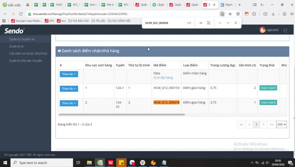Select page 1 in pagination

pyautogui.click(x=257, y=124)
